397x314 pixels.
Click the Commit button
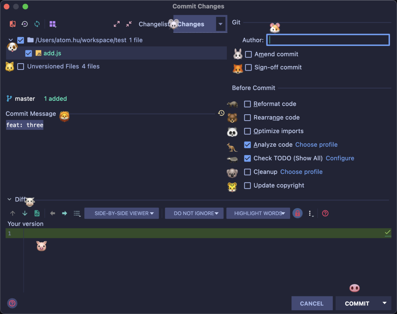point(357,303)
